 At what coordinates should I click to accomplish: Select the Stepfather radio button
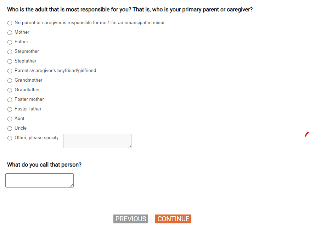[x=10, y=61]
